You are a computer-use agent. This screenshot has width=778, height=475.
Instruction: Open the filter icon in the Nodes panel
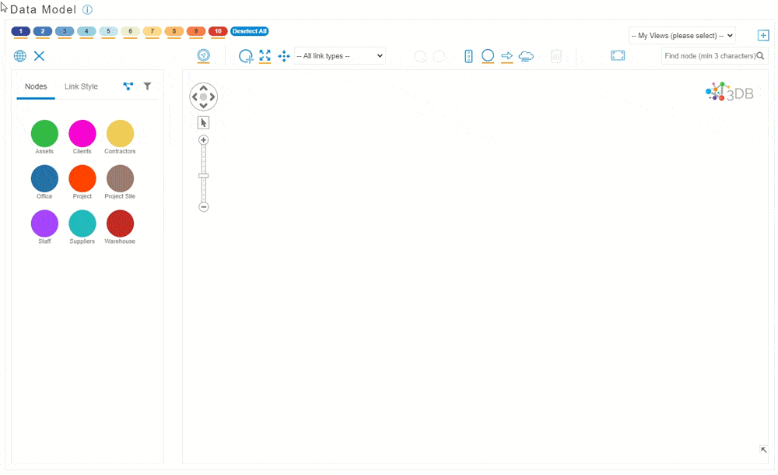147,86
